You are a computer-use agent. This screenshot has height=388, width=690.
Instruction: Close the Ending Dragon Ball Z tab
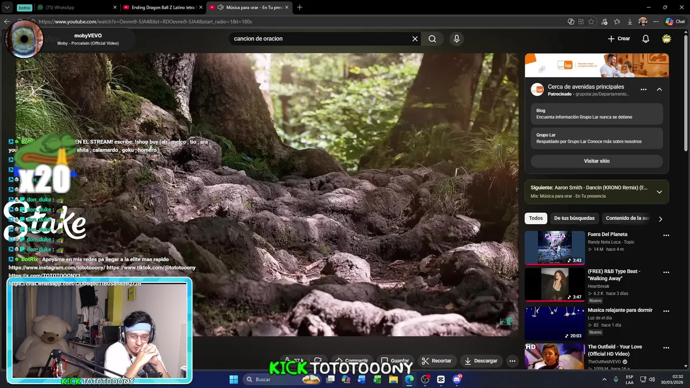(201, 8)
